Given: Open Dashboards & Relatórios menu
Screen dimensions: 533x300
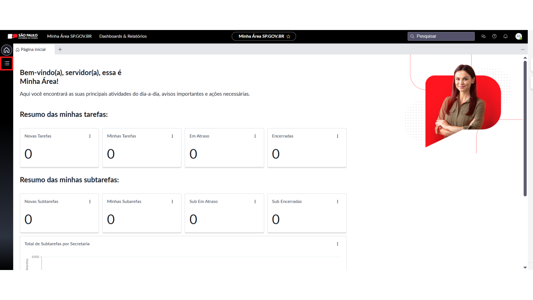Looking at the screenshot, I should click(123, 36).
